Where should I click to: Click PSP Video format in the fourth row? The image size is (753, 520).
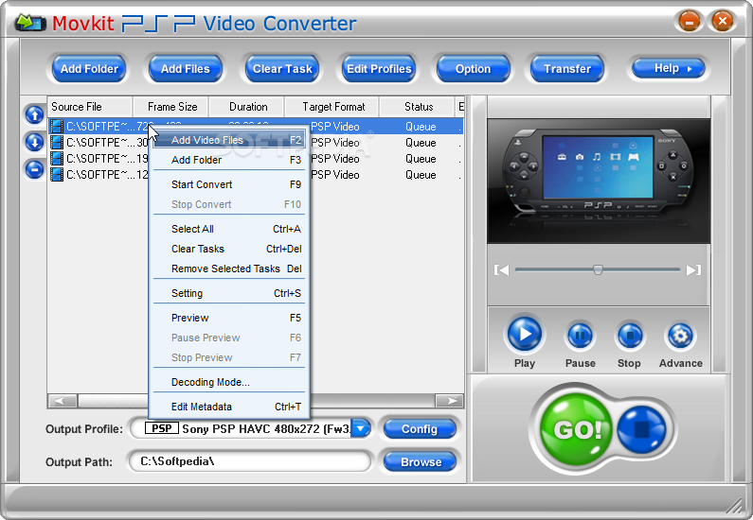coord(335,175)
